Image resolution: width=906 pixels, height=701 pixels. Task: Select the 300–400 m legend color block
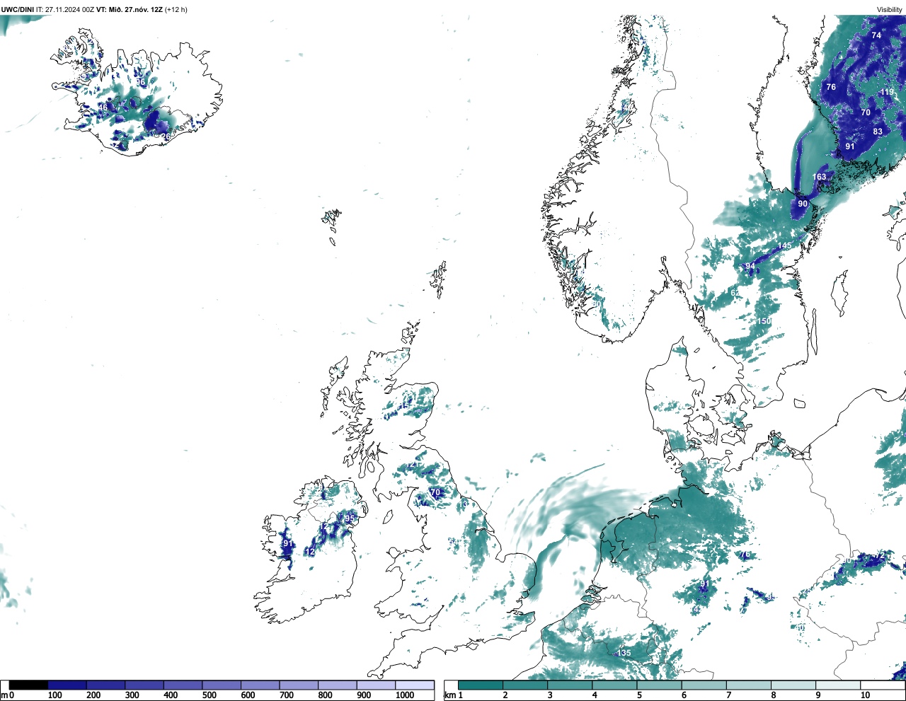(144, 685)
